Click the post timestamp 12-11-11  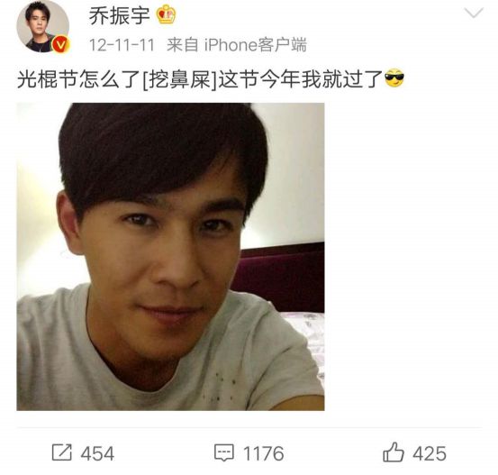pyautogui.click(x=122, y=45)
